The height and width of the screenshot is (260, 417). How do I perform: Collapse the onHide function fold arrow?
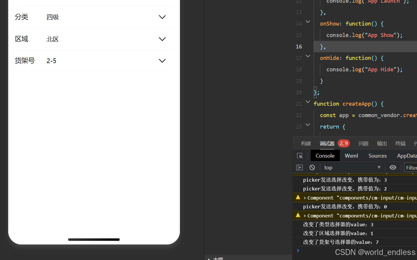308,56
